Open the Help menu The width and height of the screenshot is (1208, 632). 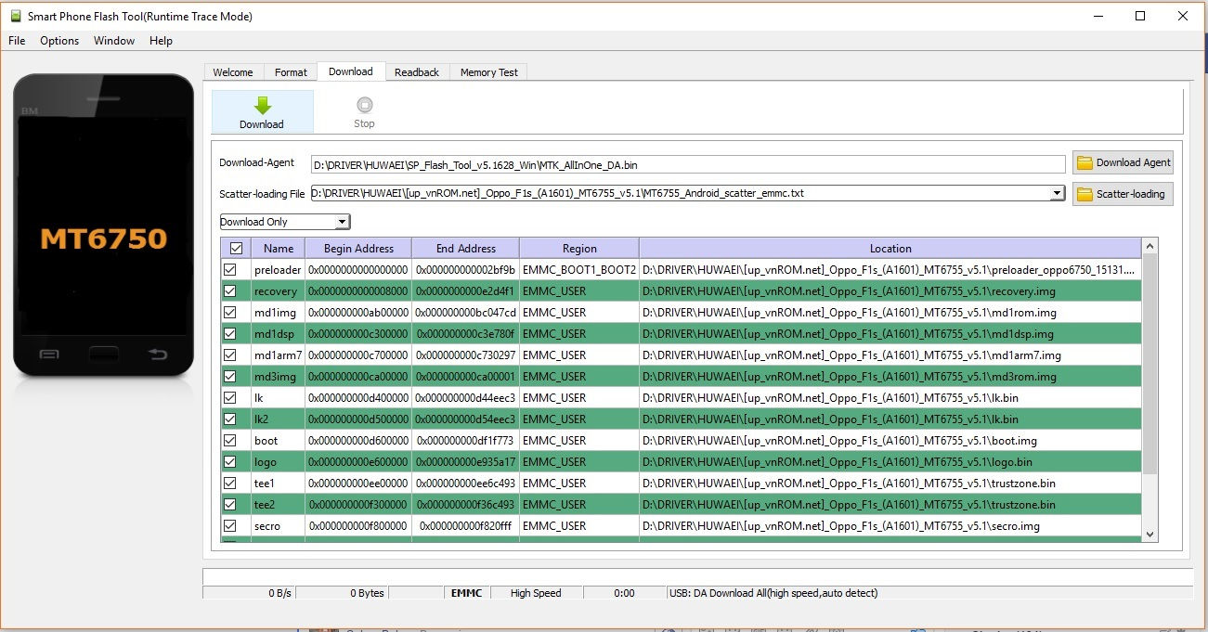pyautogui.click(x=162, y=41)
